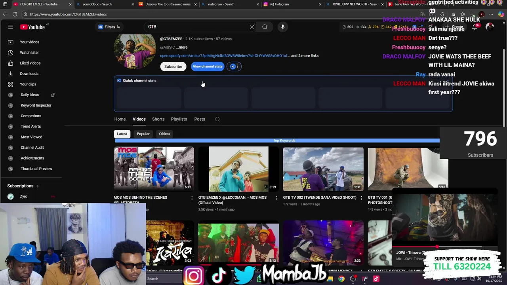The height and width of the screenshot is (285, 507).
Task: Go to the YouTube home logo
Action: pyautogui.click(x=32, y=27)
